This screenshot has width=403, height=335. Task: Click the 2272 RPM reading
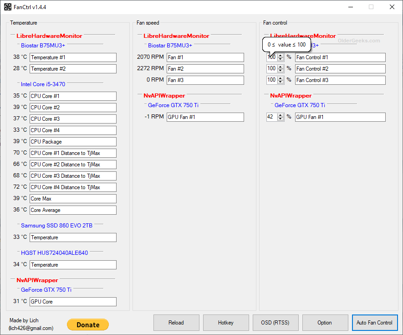point(150,68)
